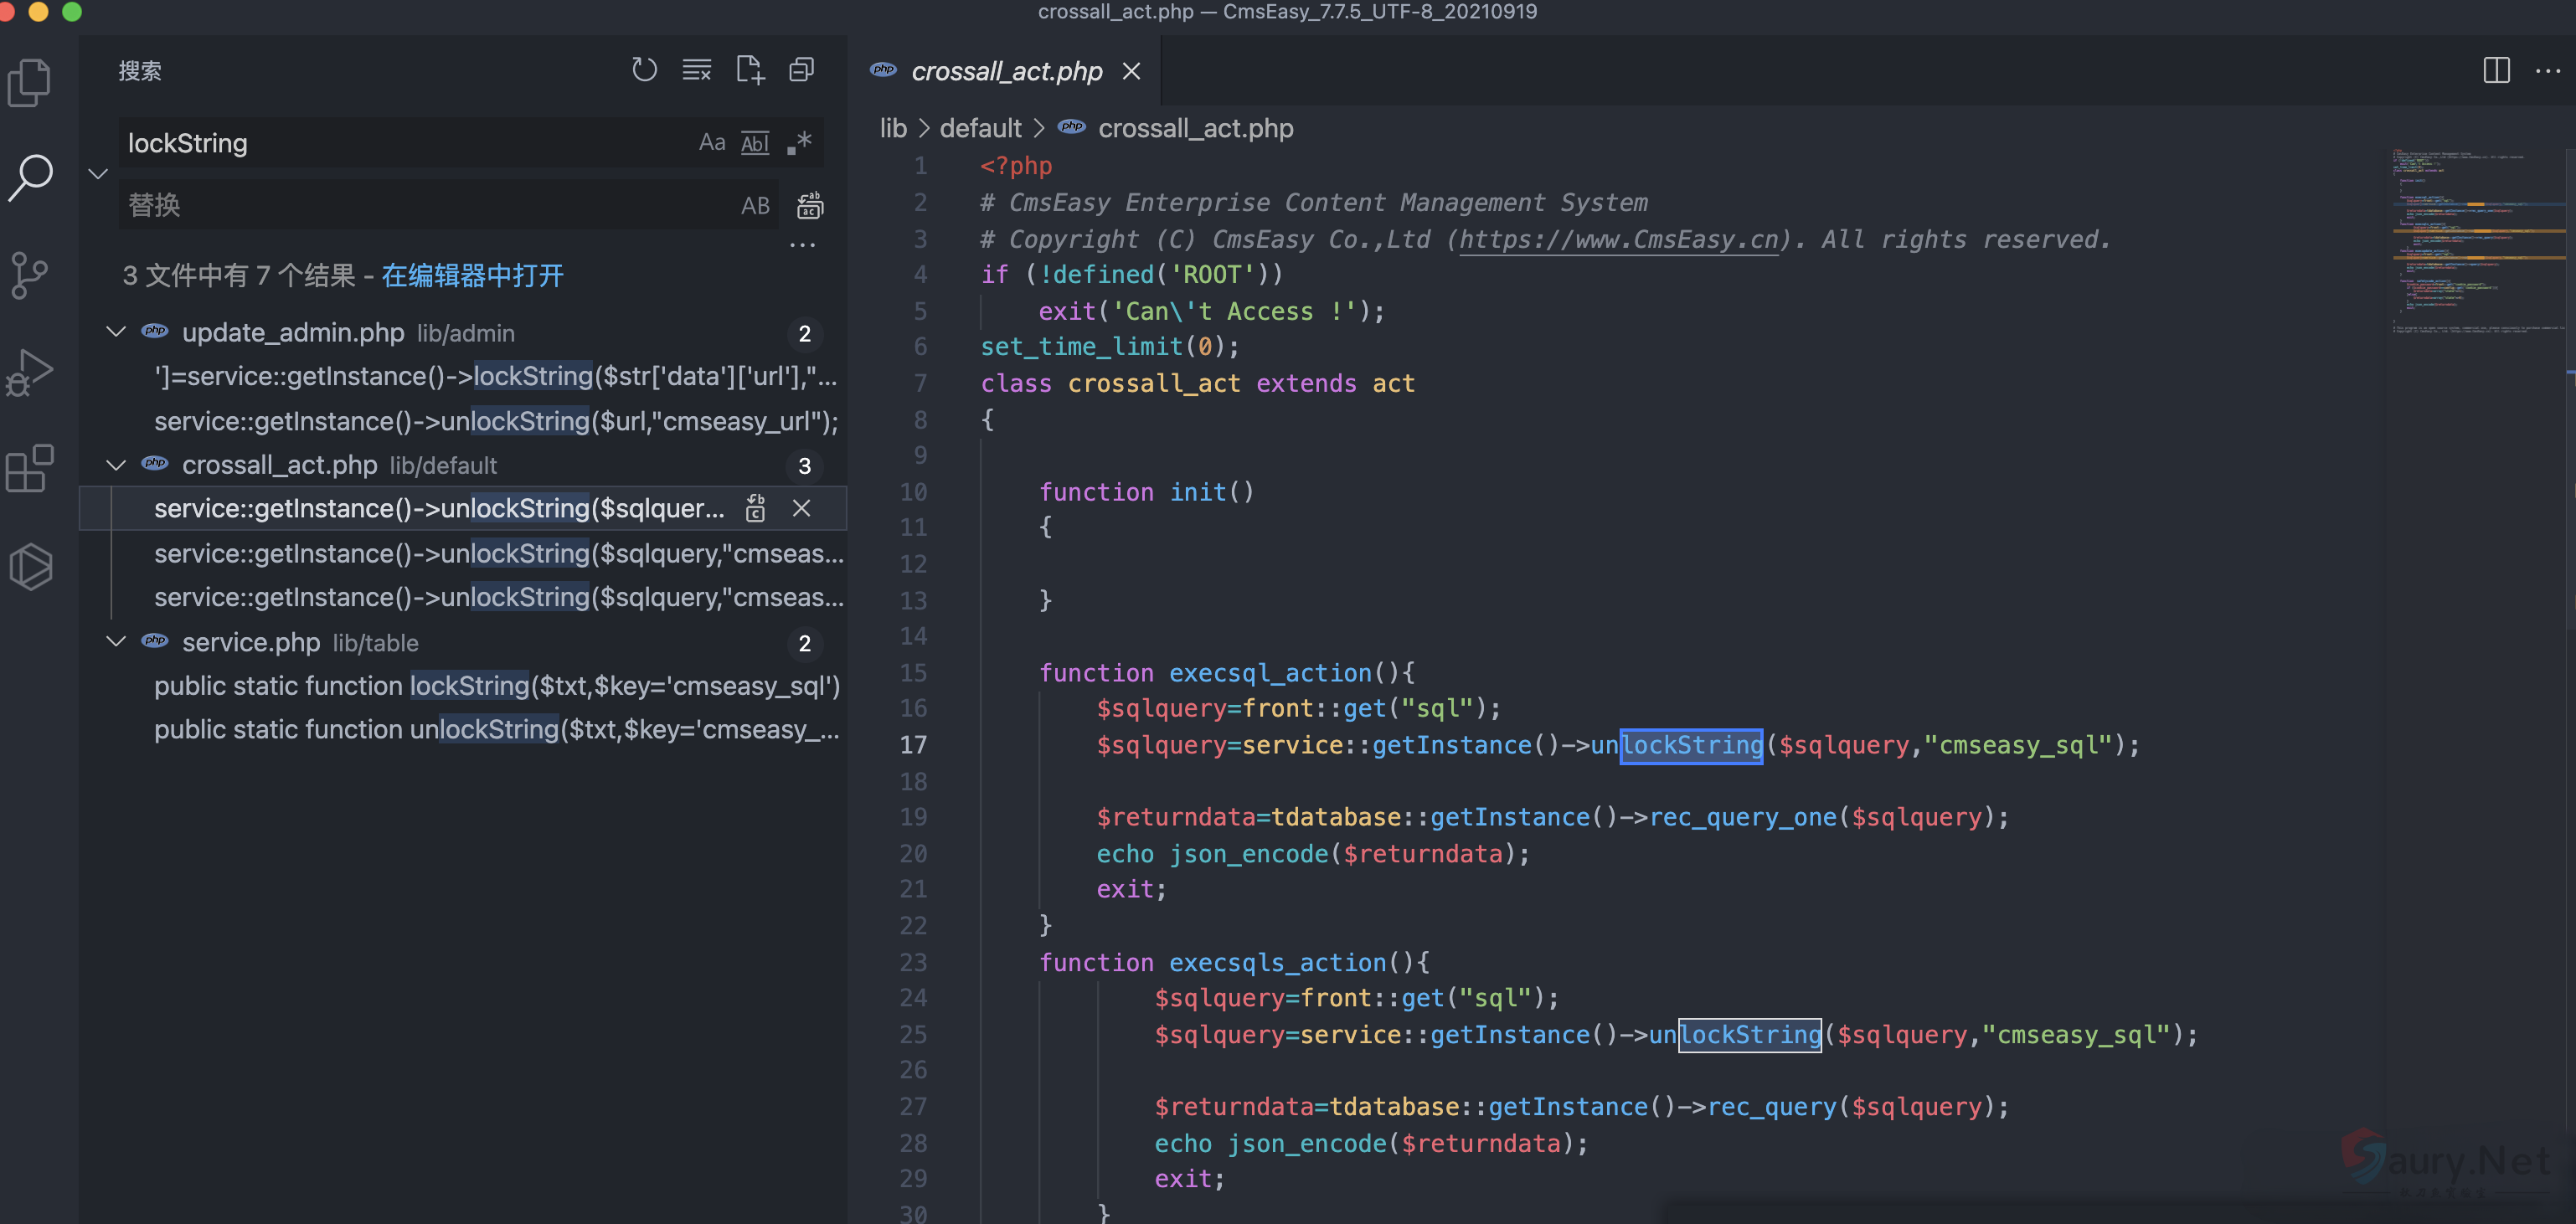
Task: Refresh the search results
Action: tap(644, 70)
